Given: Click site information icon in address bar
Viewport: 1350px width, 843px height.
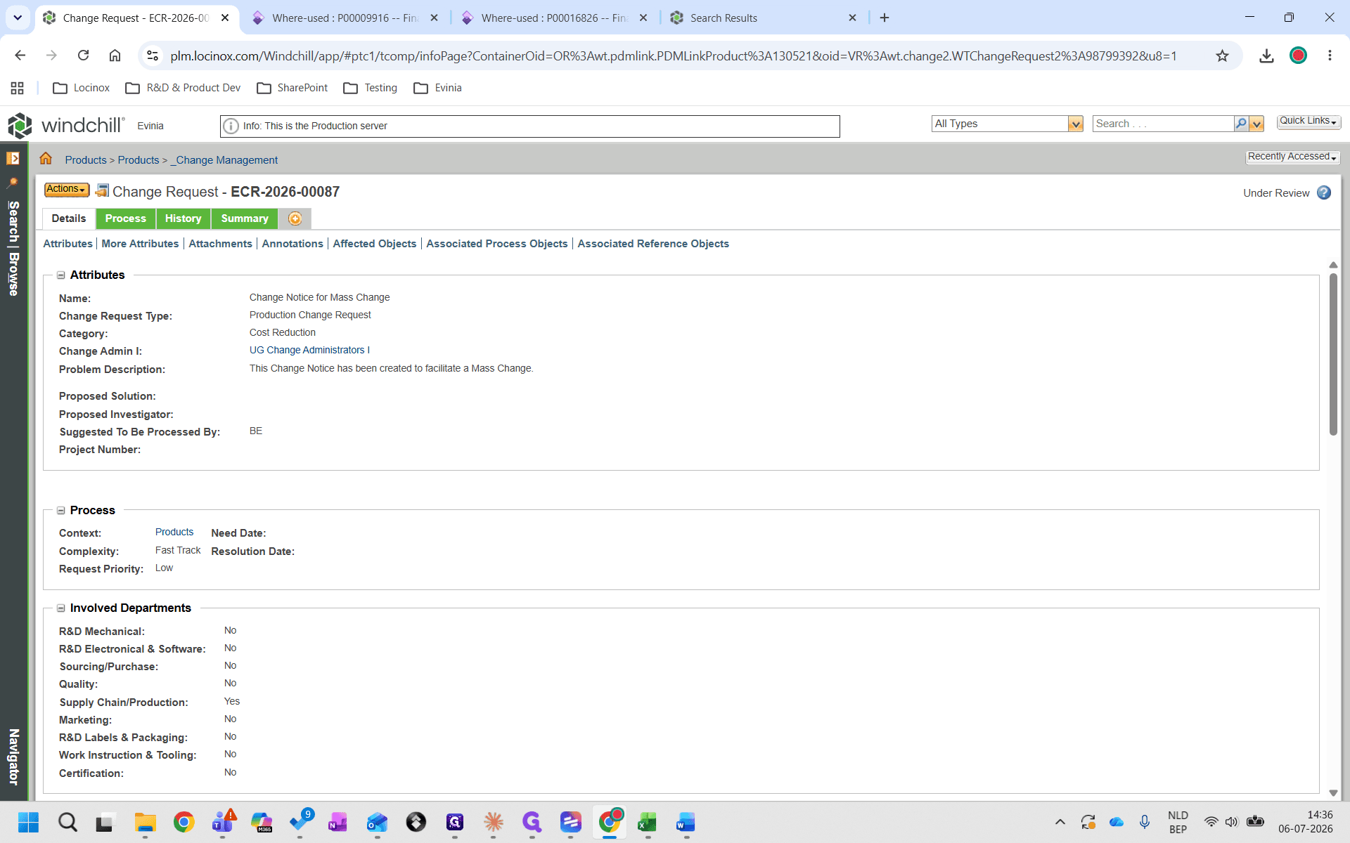Looking at the screenshot, I should pyautogui.click(x=153, y=55).
